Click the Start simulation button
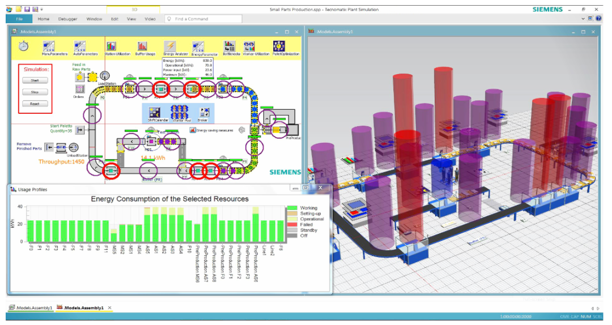This screenshot has width=612, height=325. tap(35, 80)
